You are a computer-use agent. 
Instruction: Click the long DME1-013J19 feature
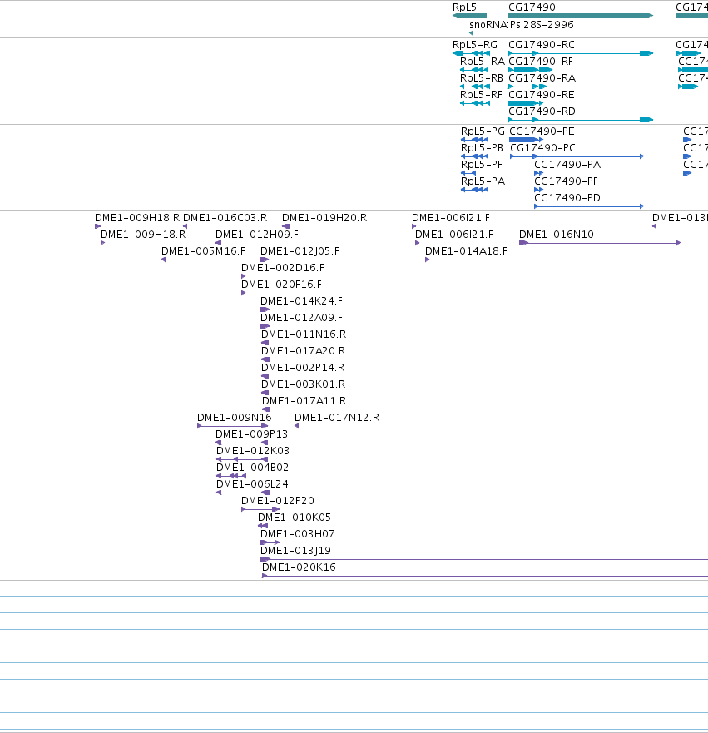[x=484, y=559]
